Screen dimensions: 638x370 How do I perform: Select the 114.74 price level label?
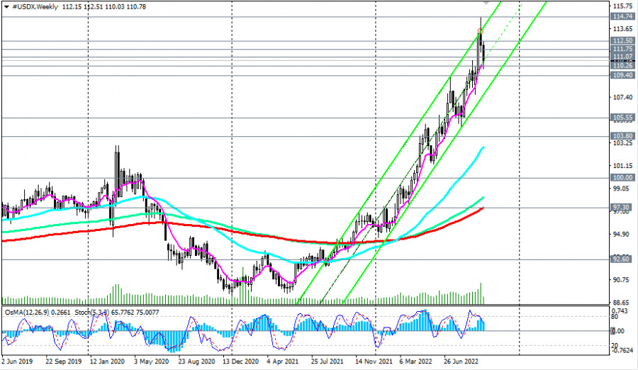622,16
